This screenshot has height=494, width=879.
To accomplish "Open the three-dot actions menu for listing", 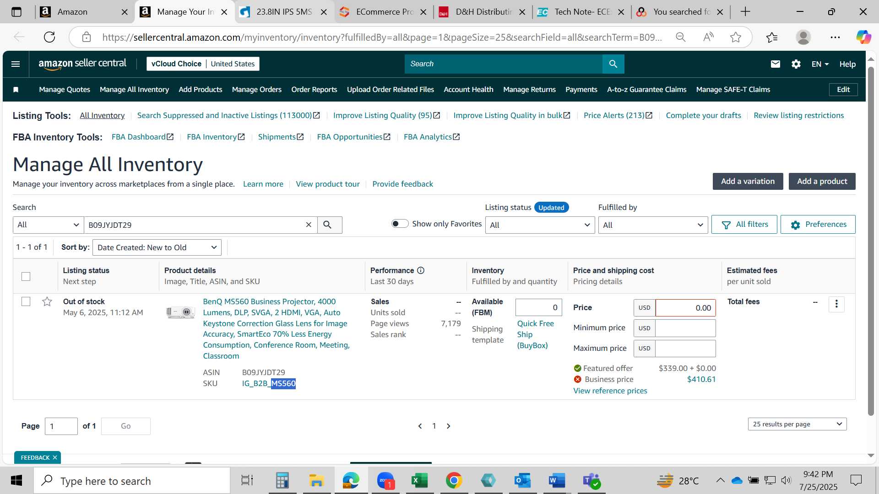I will pyautogui.click(x=836, y=304).
